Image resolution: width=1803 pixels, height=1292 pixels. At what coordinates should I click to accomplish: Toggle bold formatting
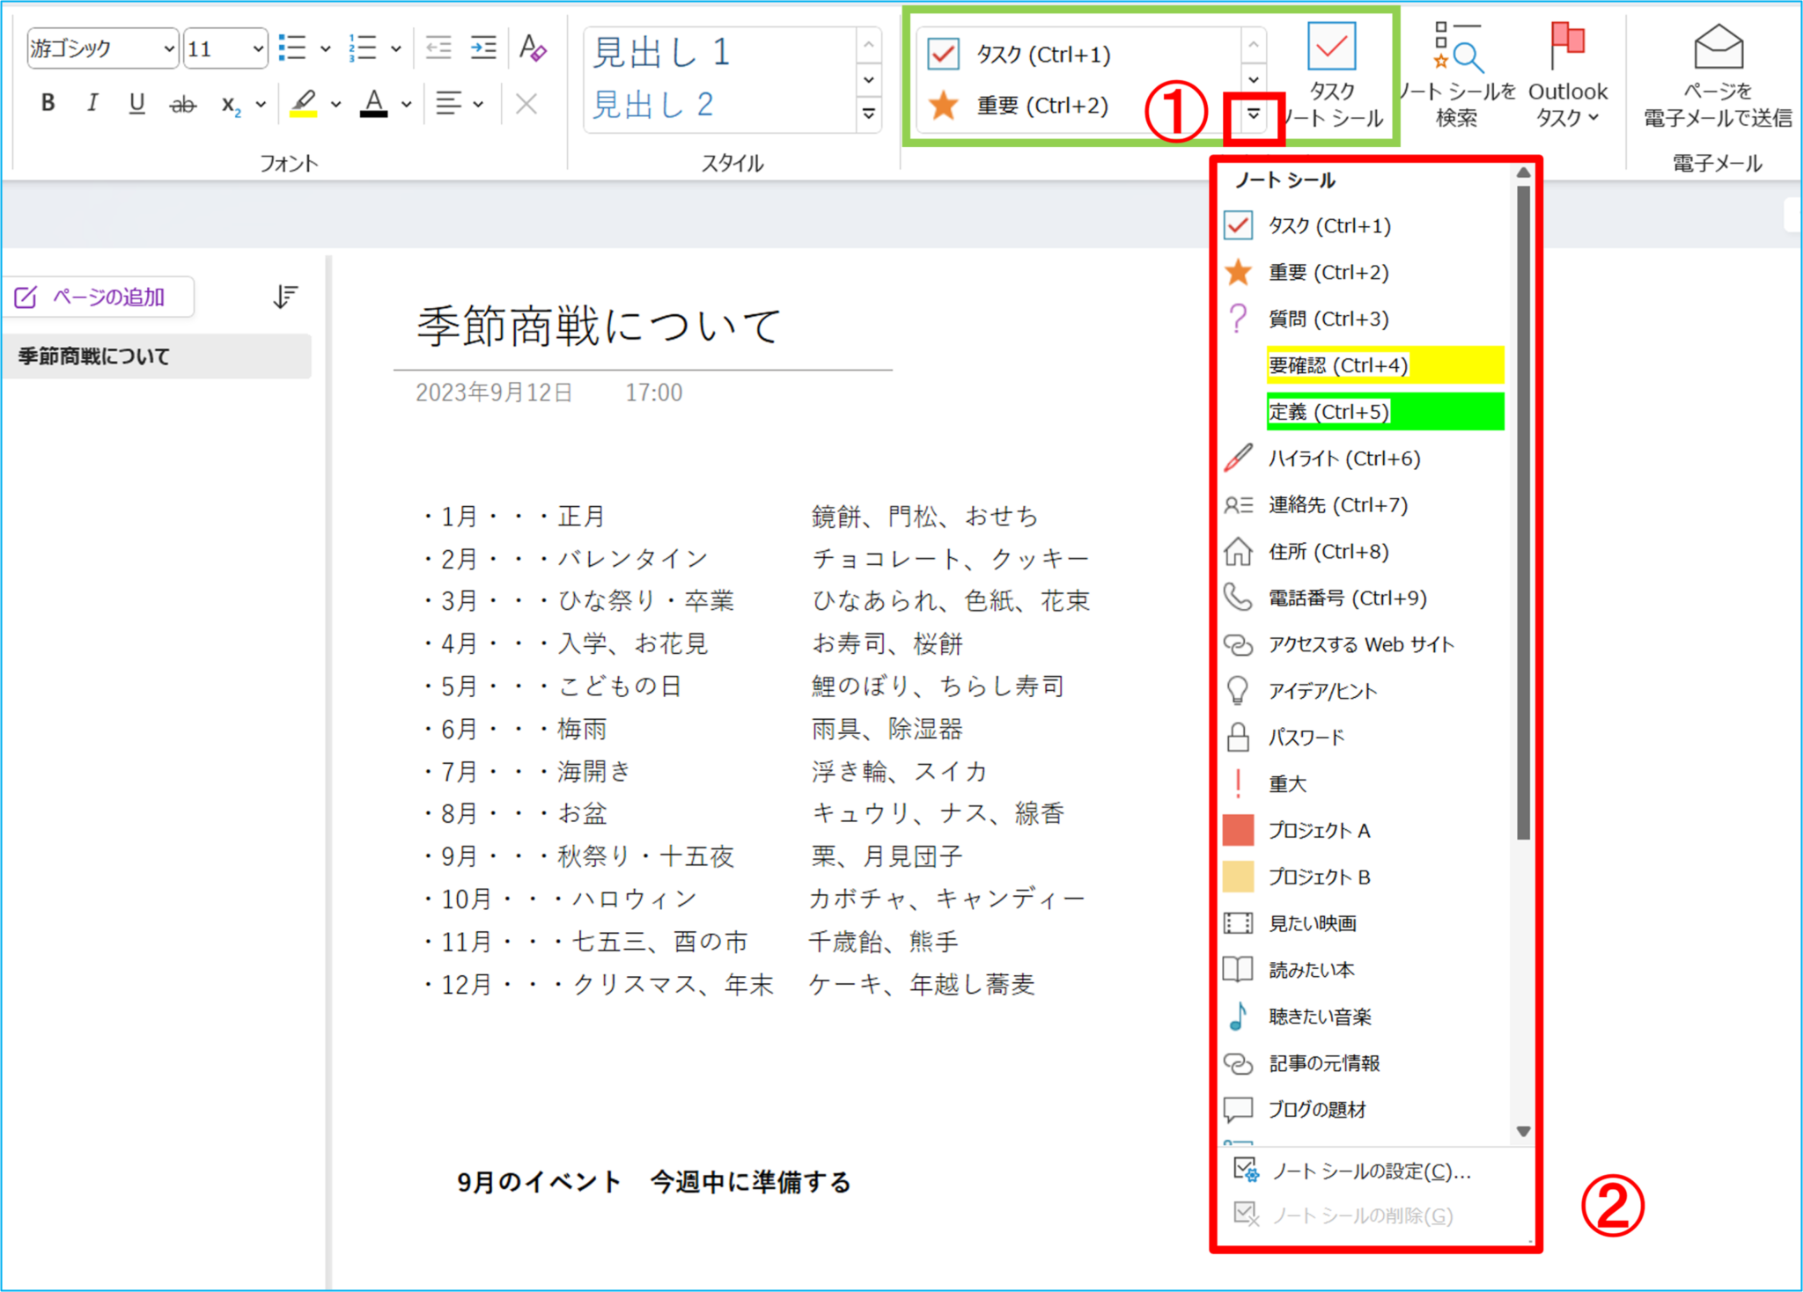click(48, 104)
